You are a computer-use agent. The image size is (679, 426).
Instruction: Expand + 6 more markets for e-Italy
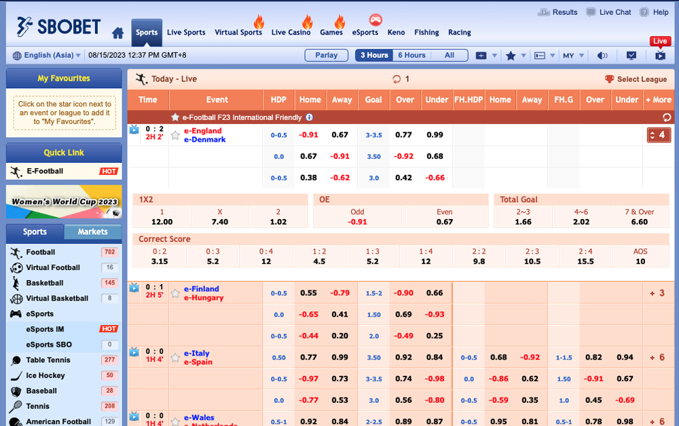click(x=657, y=357)
